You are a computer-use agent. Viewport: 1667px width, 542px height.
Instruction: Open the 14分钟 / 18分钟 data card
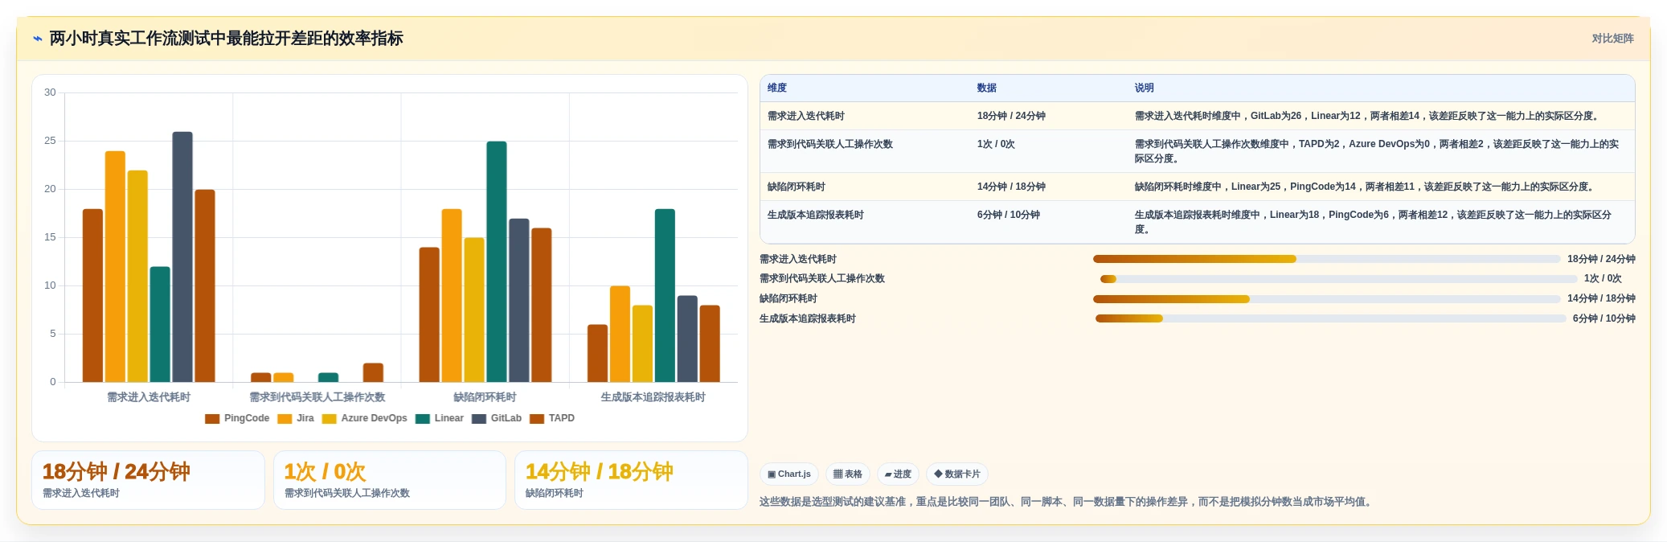point(631,480)
